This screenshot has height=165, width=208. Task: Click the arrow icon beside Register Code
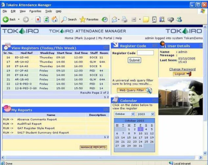pyautogui.click(x=115, y=44)
